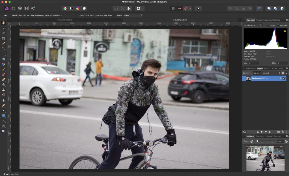
Task: Select the Gradient tool
Action: point(3,64)
